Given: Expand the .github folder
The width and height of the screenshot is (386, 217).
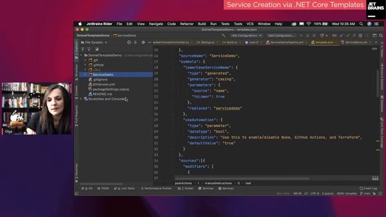Looking at the screenshot, I should click(85, 65).
